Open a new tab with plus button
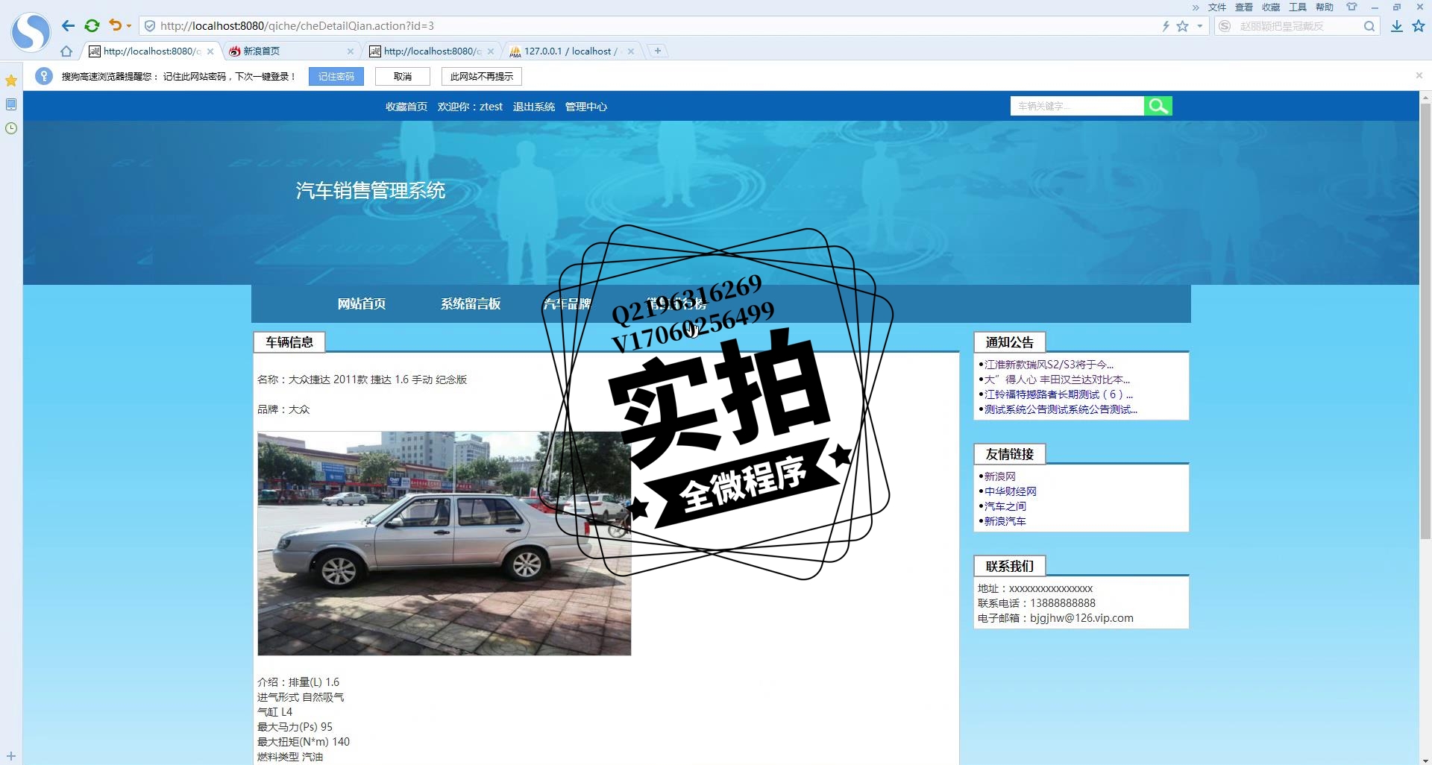 (658, 51)
